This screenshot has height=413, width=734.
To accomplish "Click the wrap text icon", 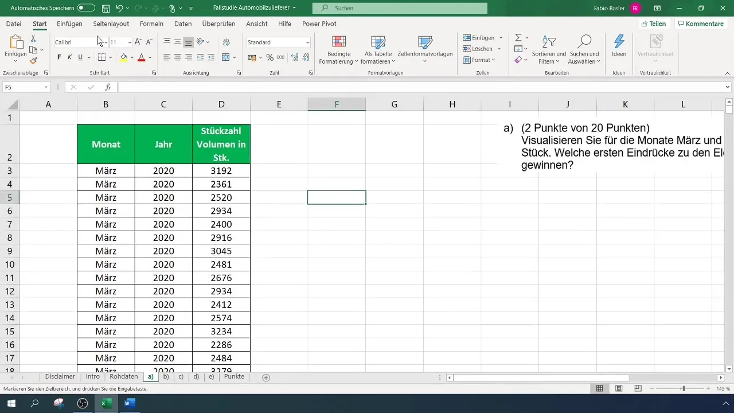I will 226,42.
